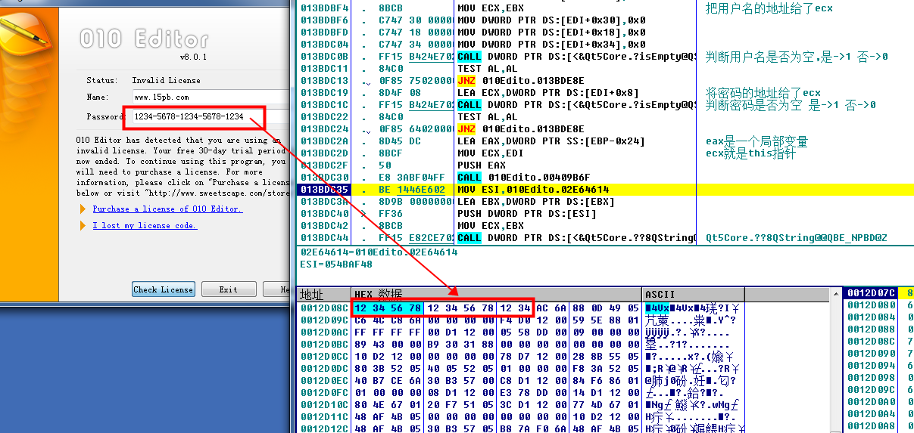Click the 'ESI=054BAF48' info line
Image resolution: width=914 pixels, height=433 pixels.
coord(336,264)
